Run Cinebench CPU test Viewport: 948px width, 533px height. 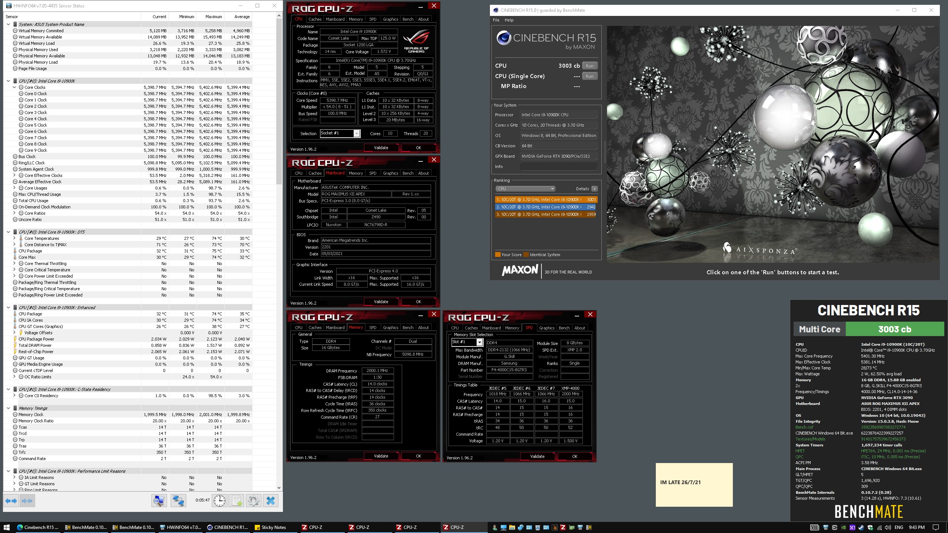tap(590, 66)
